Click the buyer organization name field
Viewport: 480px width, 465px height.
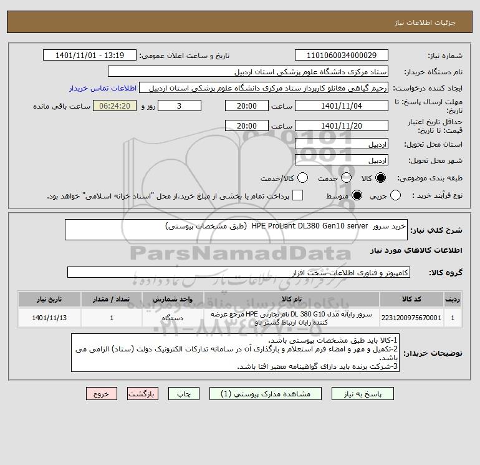248,72
